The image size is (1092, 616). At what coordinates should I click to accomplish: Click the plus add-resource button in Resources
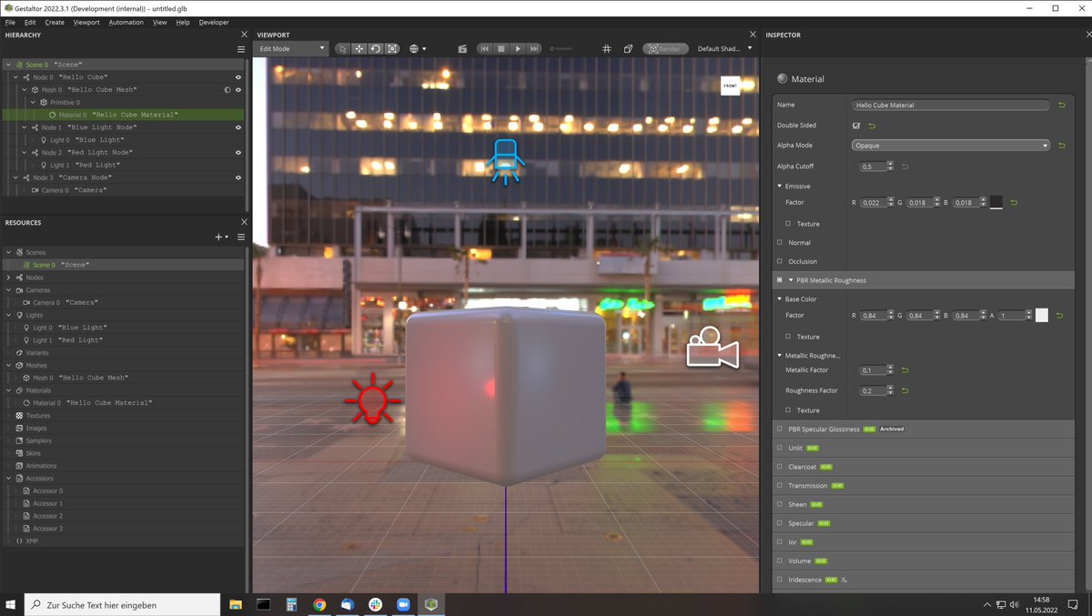[220, 237]
